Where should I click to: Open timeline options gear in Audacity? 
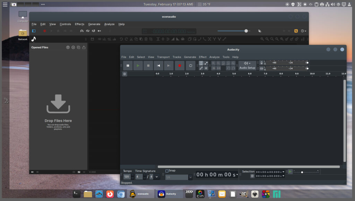tap(124, 74)
